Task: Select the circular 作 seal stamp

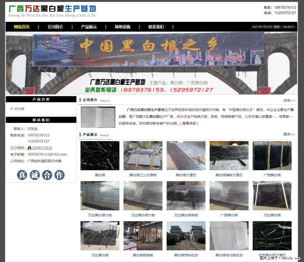Action: tap(60, 175)
